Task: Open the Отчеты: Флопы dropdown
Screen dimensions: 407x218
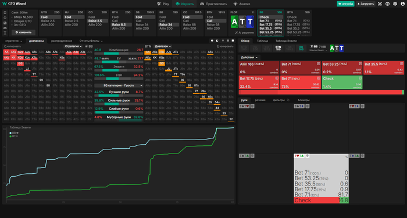Action: coord(91,41)
